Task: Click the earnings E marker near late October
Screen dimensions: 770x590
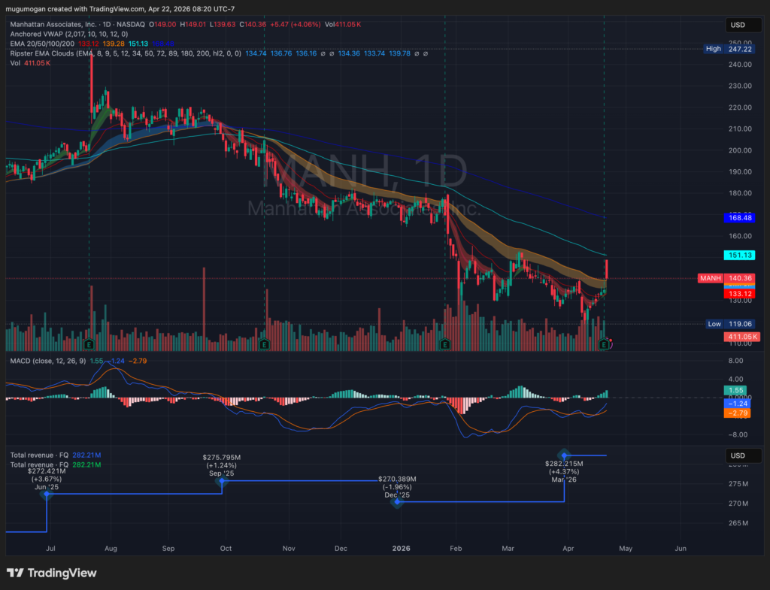Action: click(265, 343)
